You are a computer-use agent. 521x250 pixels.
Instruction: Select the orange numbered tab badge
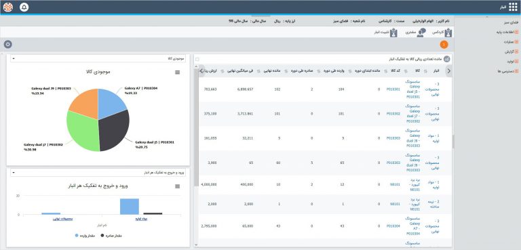click(444, 45)
